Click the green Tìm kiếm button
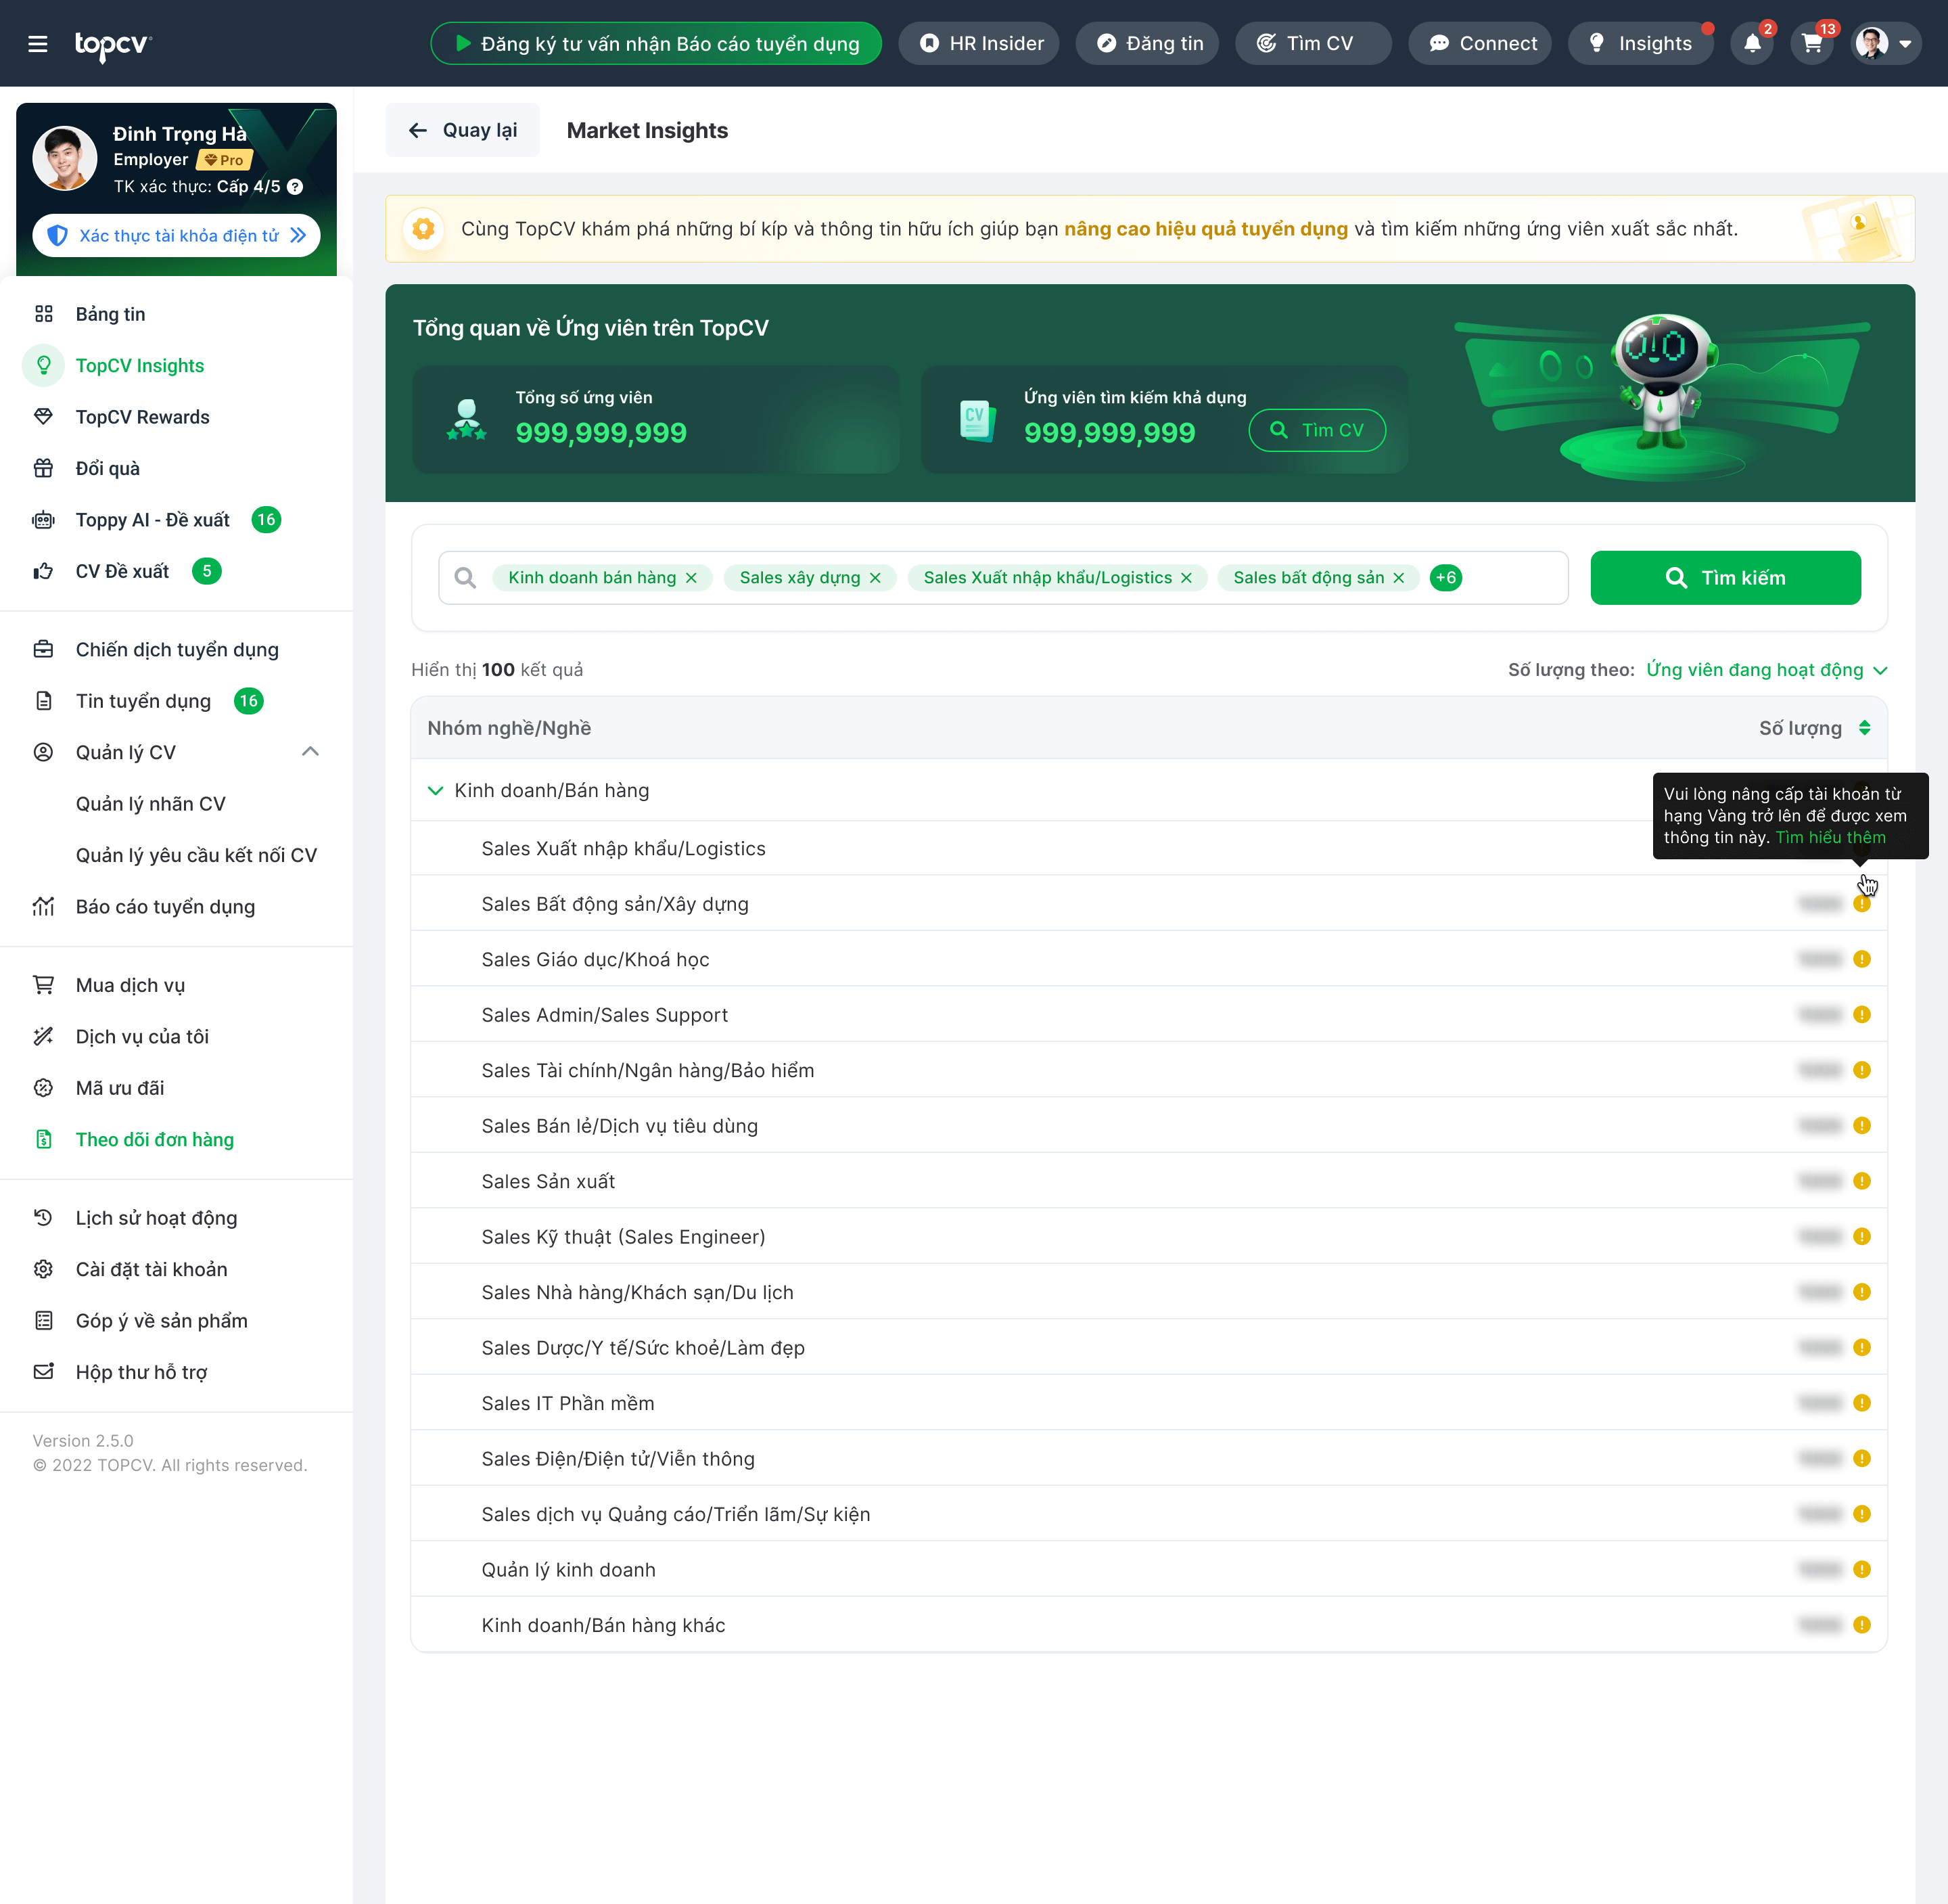Image resolution: width=1948 pixels, height=1904 pixels. [x=1725, y=578]
